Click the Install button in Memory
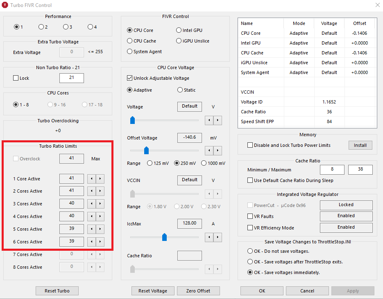This screenshot has height=299, width=383. [360, 145]
